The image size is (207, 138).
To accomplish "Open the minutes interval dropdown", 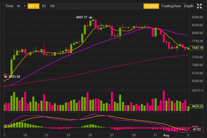I will coord(21,6).
